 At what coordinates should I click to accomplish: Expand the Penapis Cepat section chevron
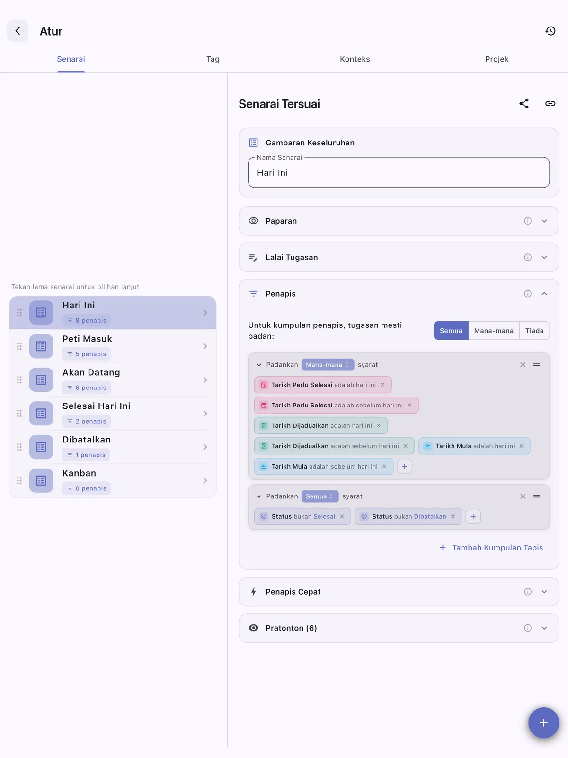pyautogui.click(x=544, y=592)
